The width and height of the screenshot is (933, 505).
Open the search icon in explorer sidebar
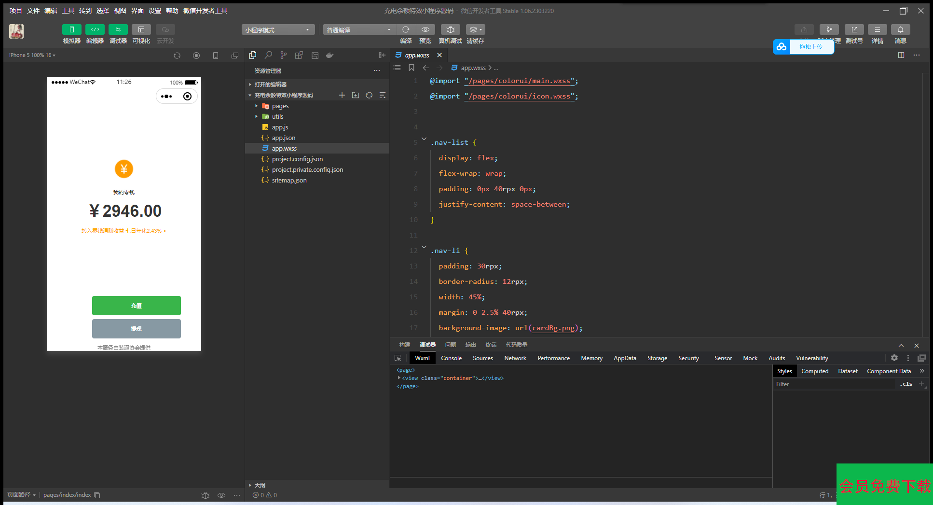(268, 55)
